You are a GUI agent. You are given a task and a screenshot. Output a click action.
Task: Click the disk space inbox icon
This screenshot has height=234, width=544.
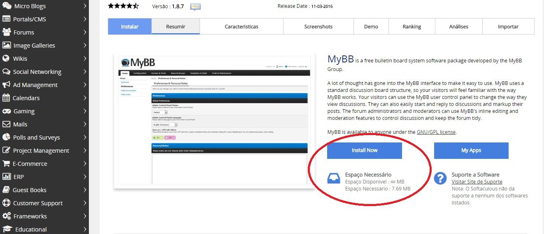tap(334, 178)
